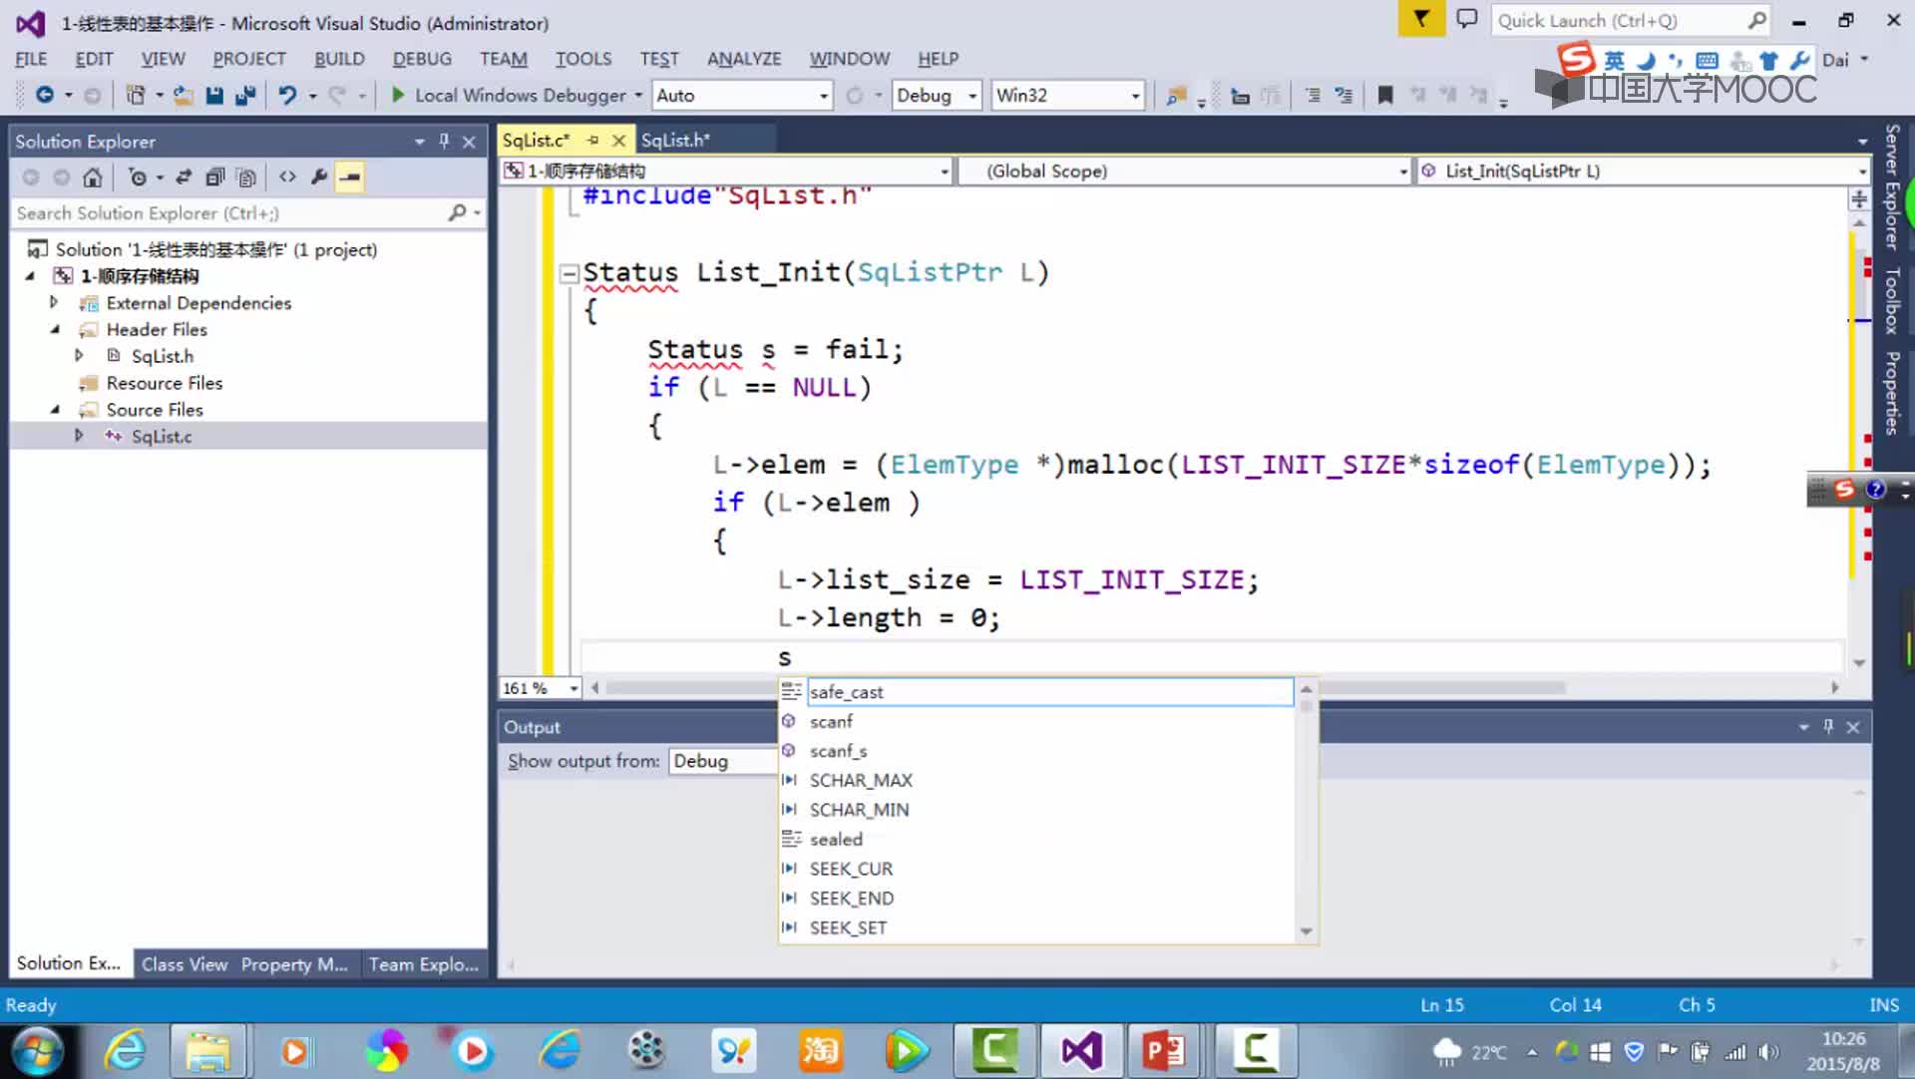Open the Local Windows Debugger dropdown arrow
The height and width of the screenshot is (1079, 1915).
(638, 96)
